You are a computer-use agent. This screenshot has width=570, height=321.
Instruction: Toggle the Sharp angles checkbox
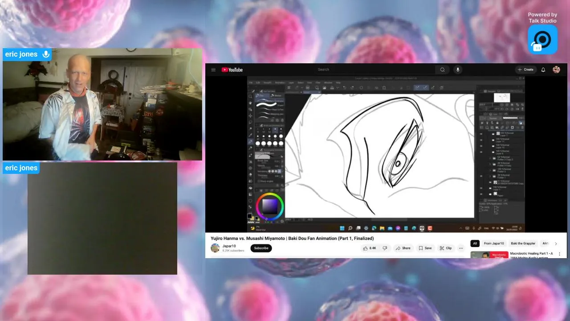click(258, 181)
